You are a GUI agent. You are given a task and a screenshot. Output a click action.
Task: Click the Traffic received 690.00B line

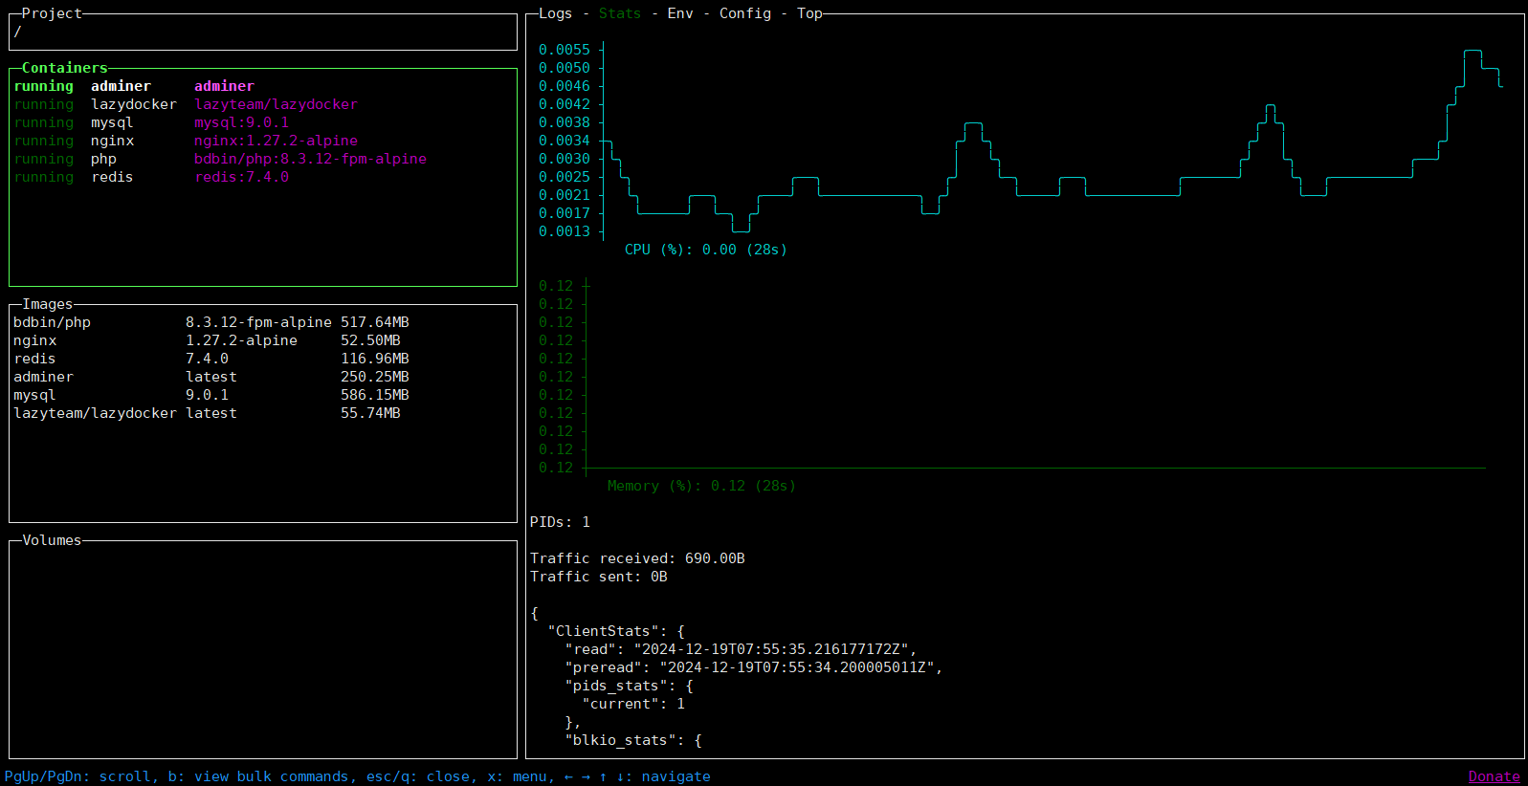click(637, 558)
